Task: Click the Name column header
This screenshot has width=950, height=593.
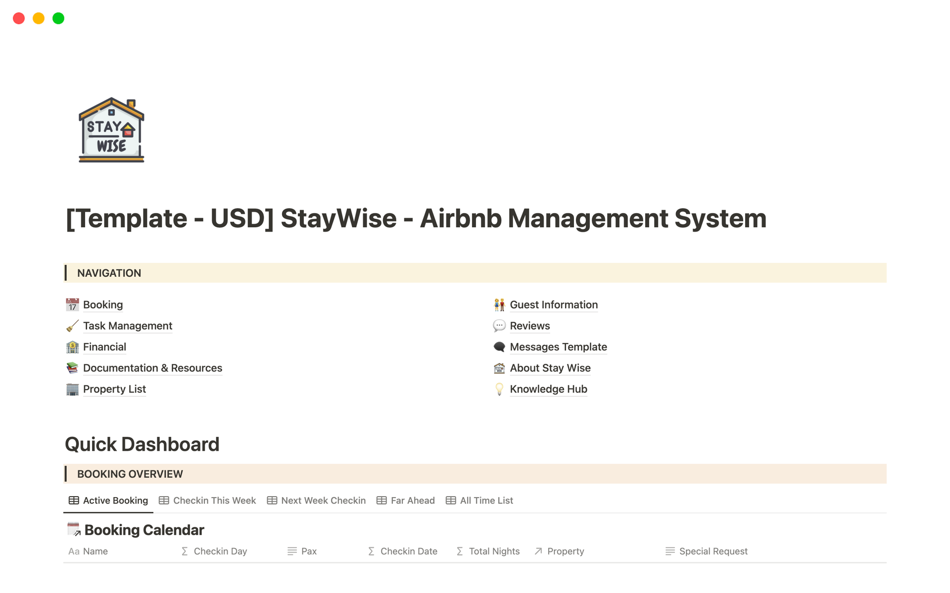Action: (x=95, y=551)
